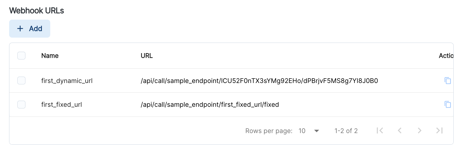Click the plus icon on the Add button
The width and height of the screenshot is (460, 161).
tap(20, 28)
